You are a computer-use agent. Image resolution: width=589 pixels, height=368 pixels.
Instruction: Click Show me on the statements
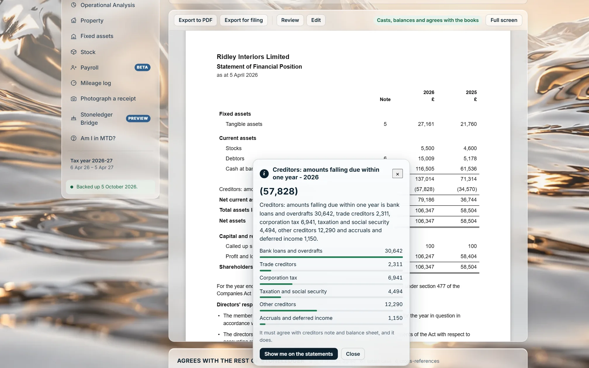299,354
